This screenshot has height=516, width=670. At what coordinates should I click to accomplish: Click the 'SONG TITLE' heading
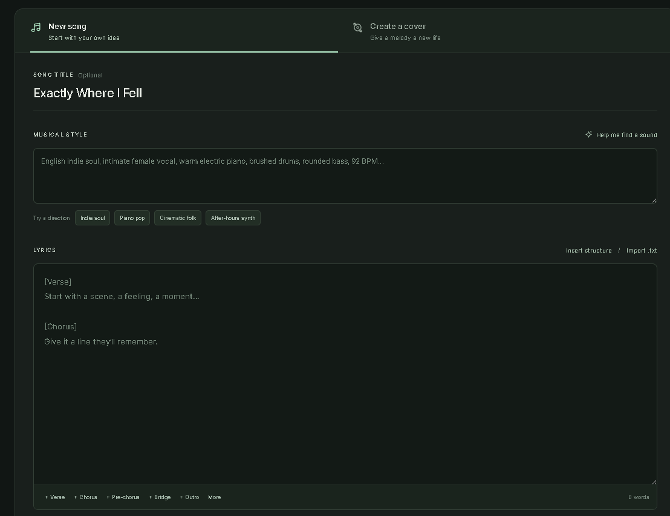(x=53, y=75)
